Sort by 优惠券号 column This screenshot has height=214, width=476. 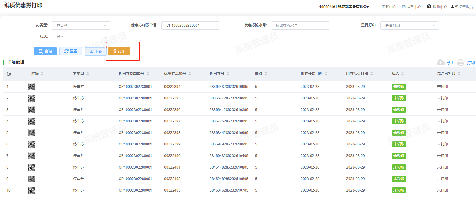click(x=228, y=74)
